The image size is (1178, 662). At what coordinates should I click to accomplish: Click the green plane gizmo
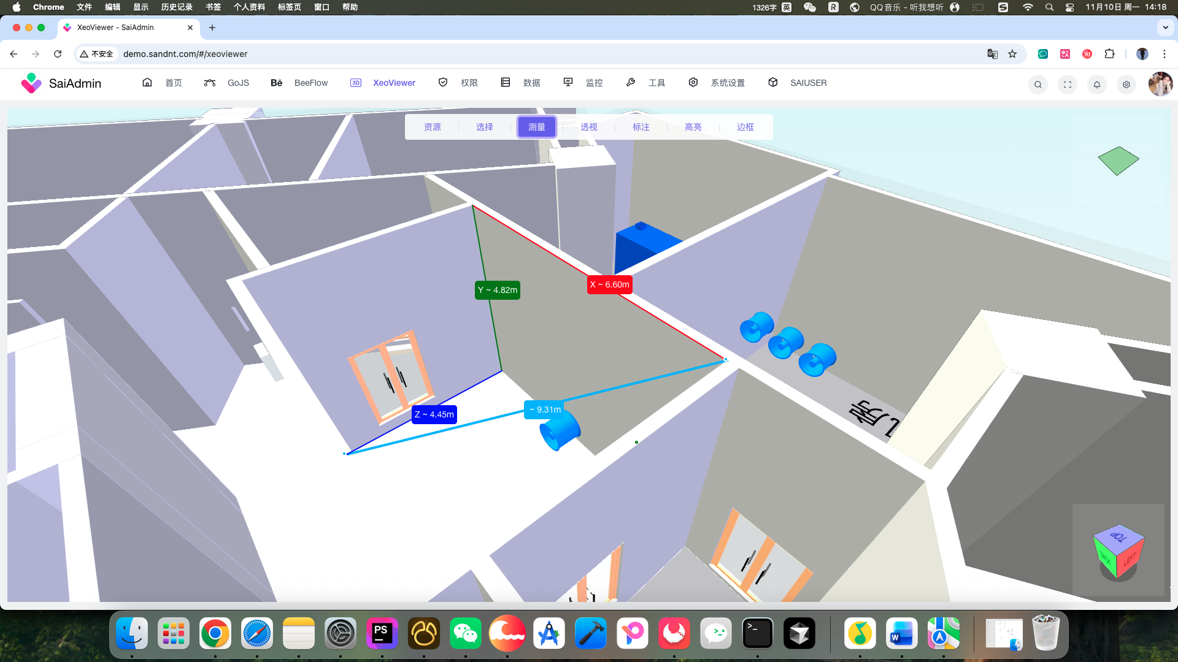1118,161
